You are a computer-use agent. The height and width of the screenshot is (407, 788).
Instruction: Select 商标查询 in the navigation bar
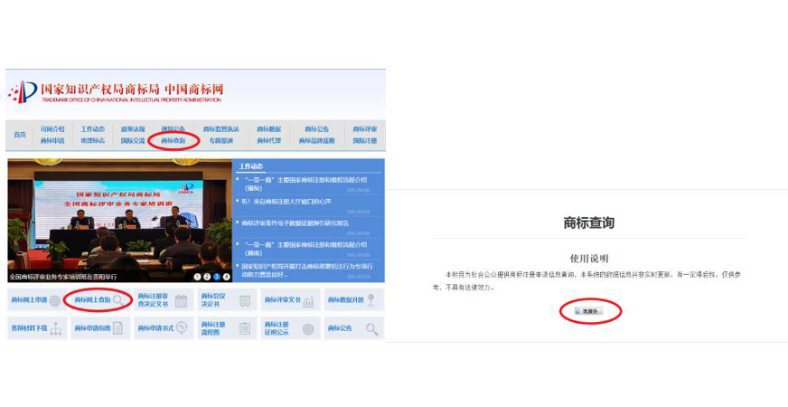tap(173, 141)
